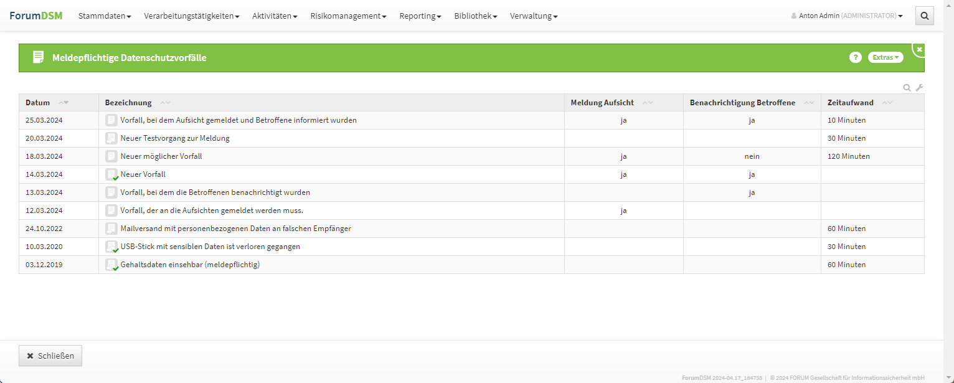Click the Schließen button
This screenshot has width=954, height=383.
click(x=50, y=356)
